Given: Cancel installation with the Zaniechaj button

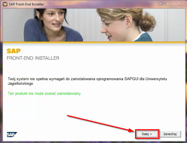Looking at the screenshot, I should point(170,134).
